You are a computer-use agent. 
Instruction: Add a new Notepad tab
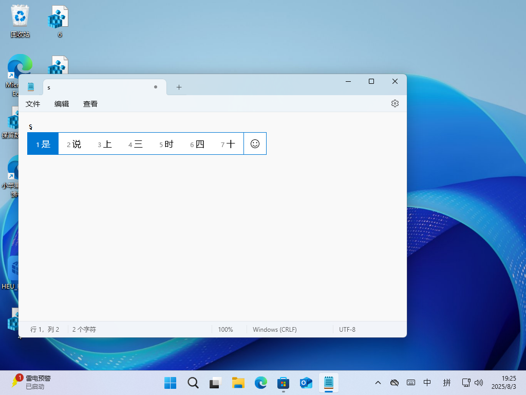coord(179,87)
